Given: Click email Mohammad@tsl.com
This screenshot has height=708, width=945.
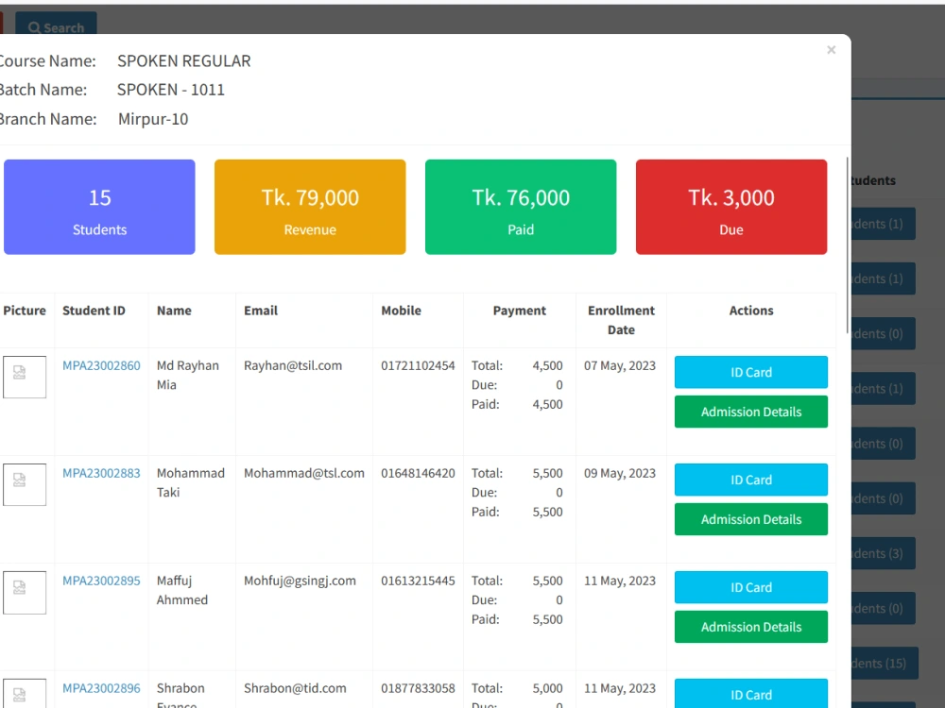Looking at the screenshot, I should click(303, 473).
